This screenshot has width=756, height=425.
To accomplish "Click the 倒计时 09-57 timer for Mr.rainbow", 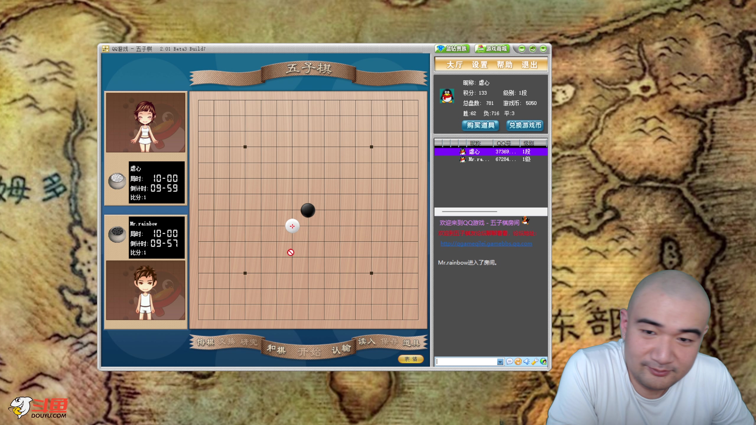I will tap(154, 243).
